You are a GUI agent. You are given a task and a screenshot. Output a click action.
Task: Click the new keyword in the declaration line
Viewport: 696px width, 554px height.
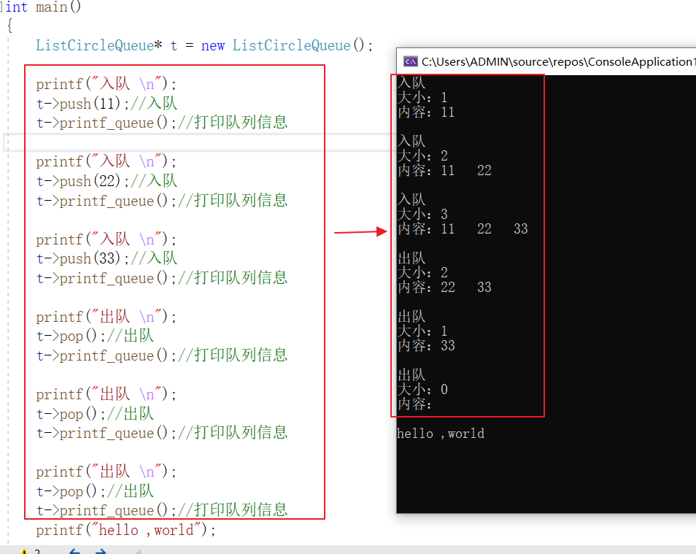pyautogui.click(x=212, y=45)
